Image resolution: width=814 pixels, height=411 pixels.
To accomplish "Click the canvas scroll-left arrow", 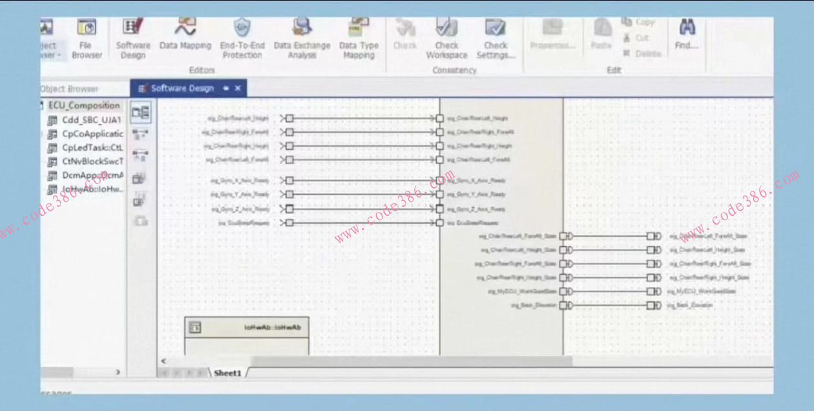I will click(163, 361).
